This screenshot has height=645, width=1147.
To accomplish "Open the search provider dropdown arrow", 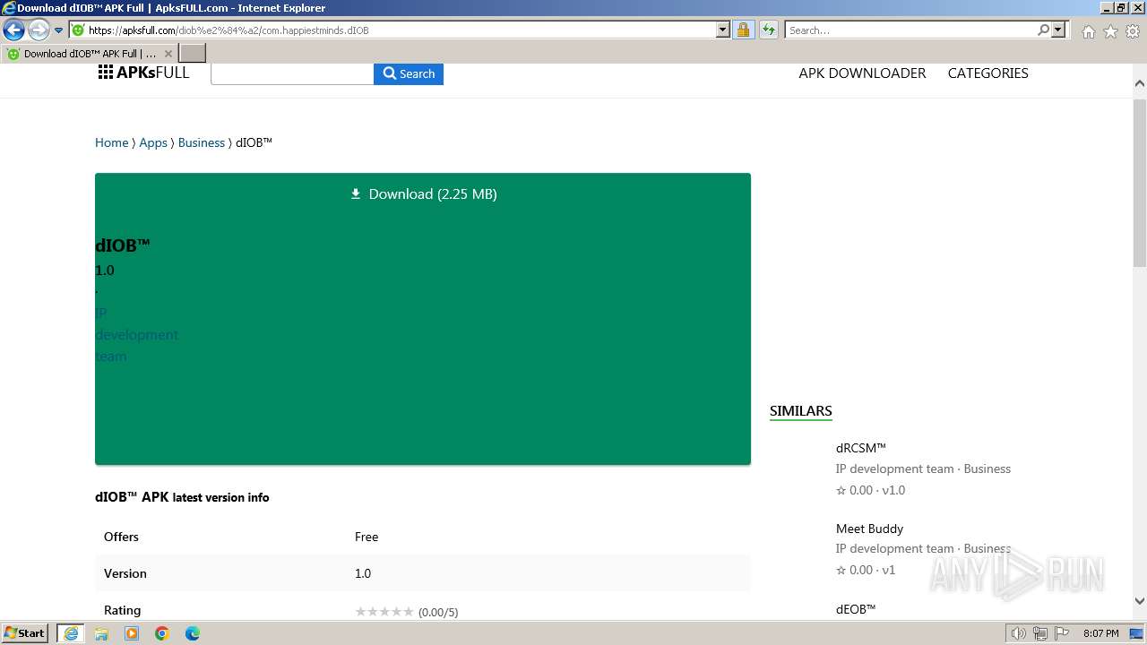I will (x=1058, y=30).
